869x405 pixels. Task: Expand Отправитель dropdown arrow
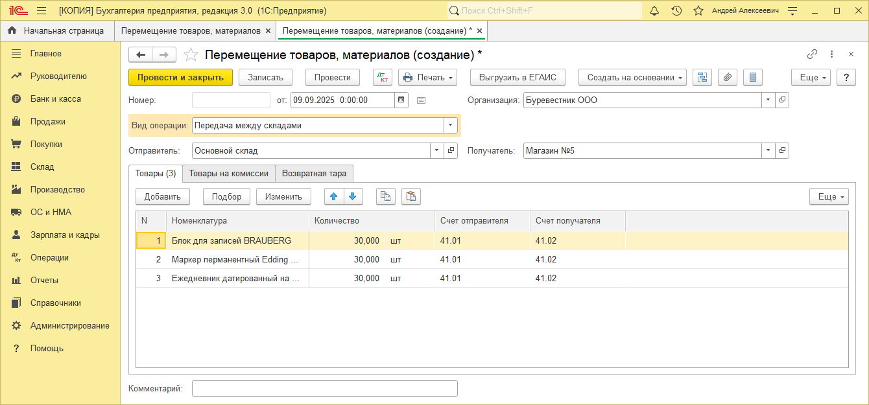point(437,150)
